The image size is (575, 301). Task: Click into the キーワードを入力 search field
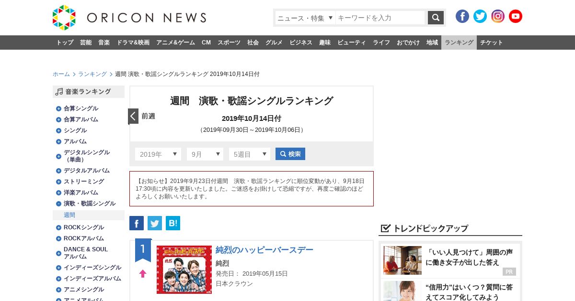coord(380,18)
